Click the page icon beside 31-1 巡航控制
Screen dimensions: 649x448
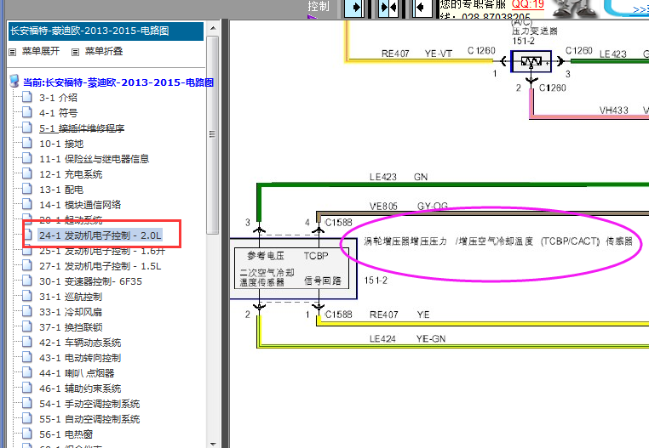[x=27, y=296]
